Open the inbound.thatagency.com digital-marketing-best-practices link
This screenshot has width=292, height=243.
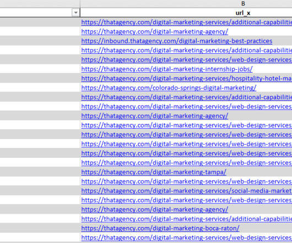pyautogui.click(x=177, y=41)
